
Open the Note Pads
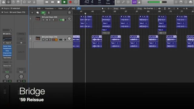181,2
